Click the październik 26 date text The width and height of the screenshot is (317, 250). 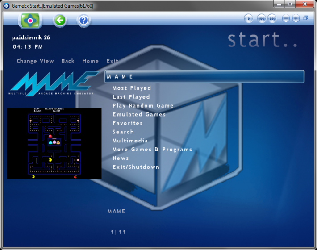click(x=31, y=37)
